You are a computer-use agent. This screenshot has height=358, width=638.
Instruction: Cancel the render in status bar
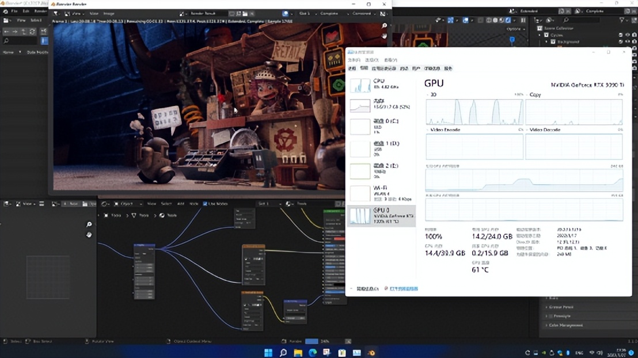348,341
